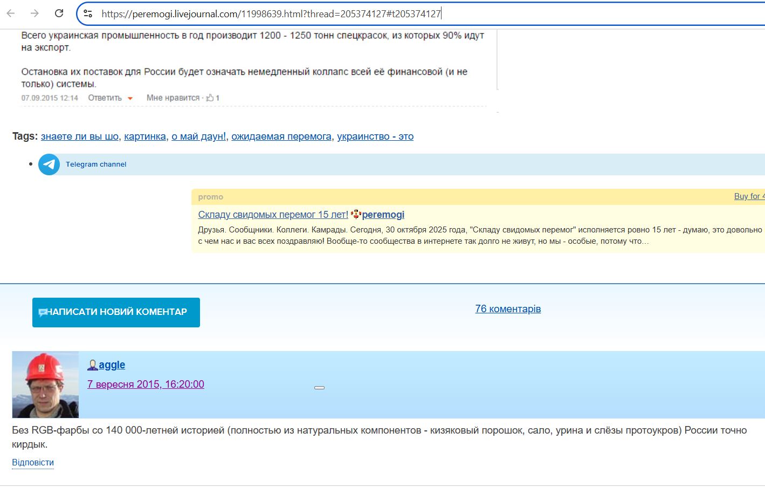
Task: Open tag ожидаемая перемога
Action: [x=281, y=136]
